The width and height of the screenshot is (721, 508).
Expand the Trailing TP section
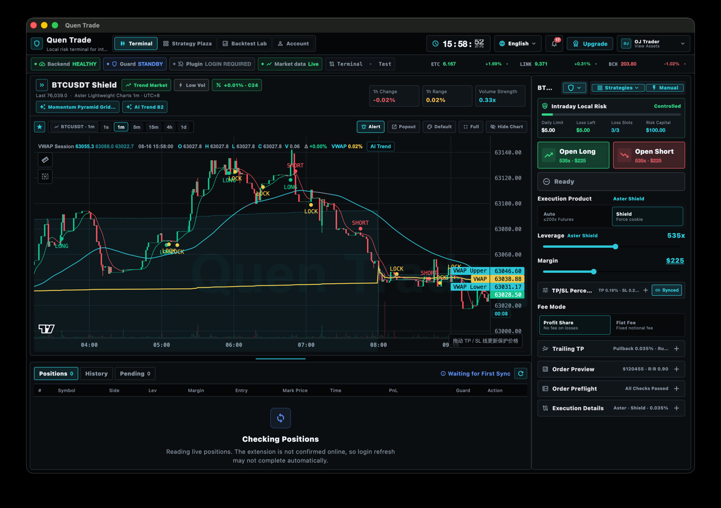676,349
